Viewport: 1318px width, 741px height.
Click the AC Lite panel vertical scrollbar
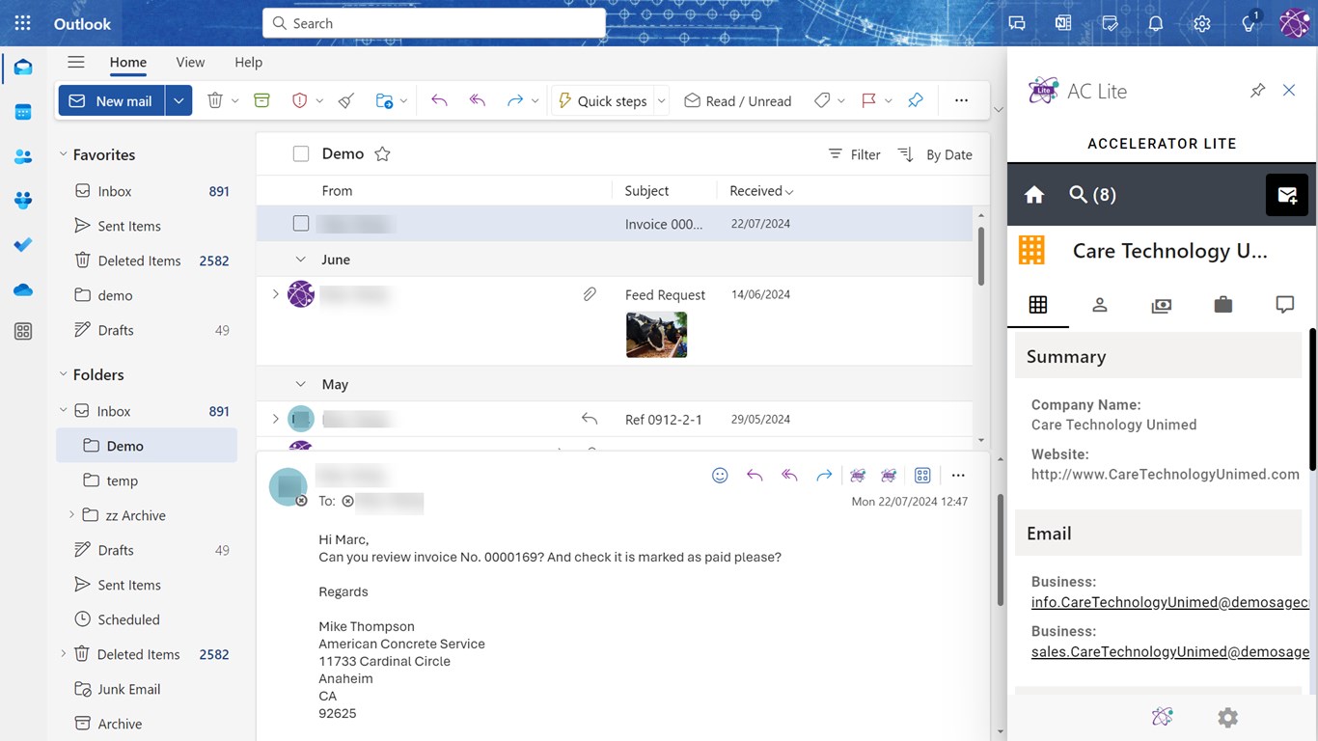(1312, 399)
